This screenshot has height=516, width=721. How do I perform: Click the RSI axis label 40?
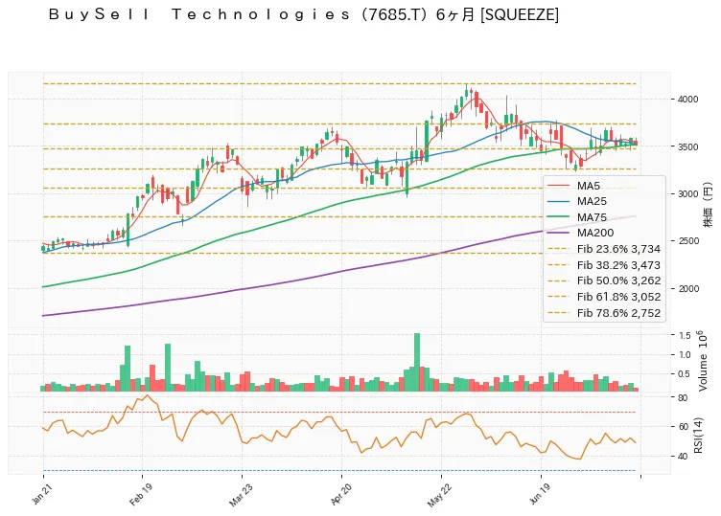pyautogui.click(x=683, y=457)
